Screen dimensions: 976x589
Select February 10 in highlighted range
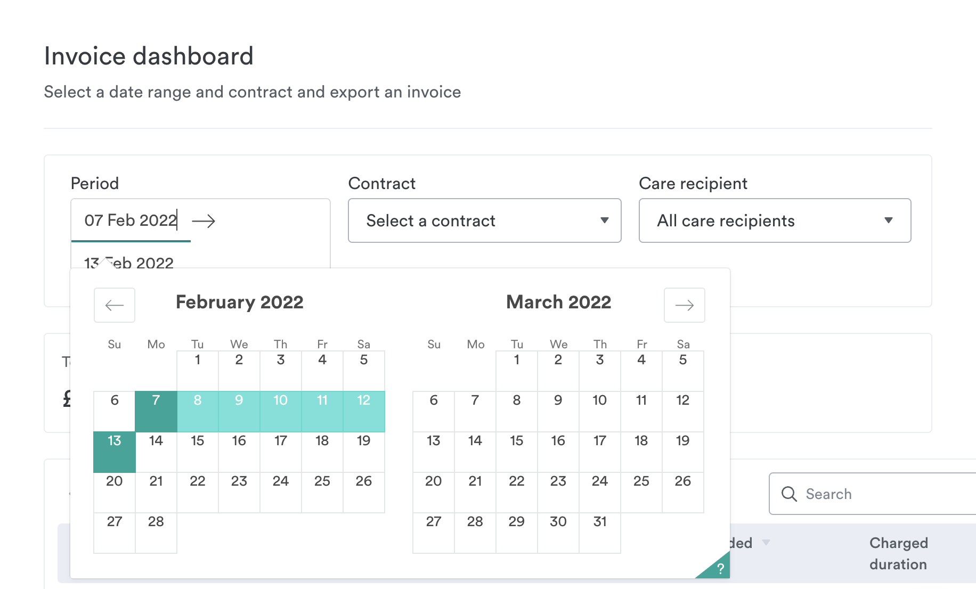(x=281, y=411)
